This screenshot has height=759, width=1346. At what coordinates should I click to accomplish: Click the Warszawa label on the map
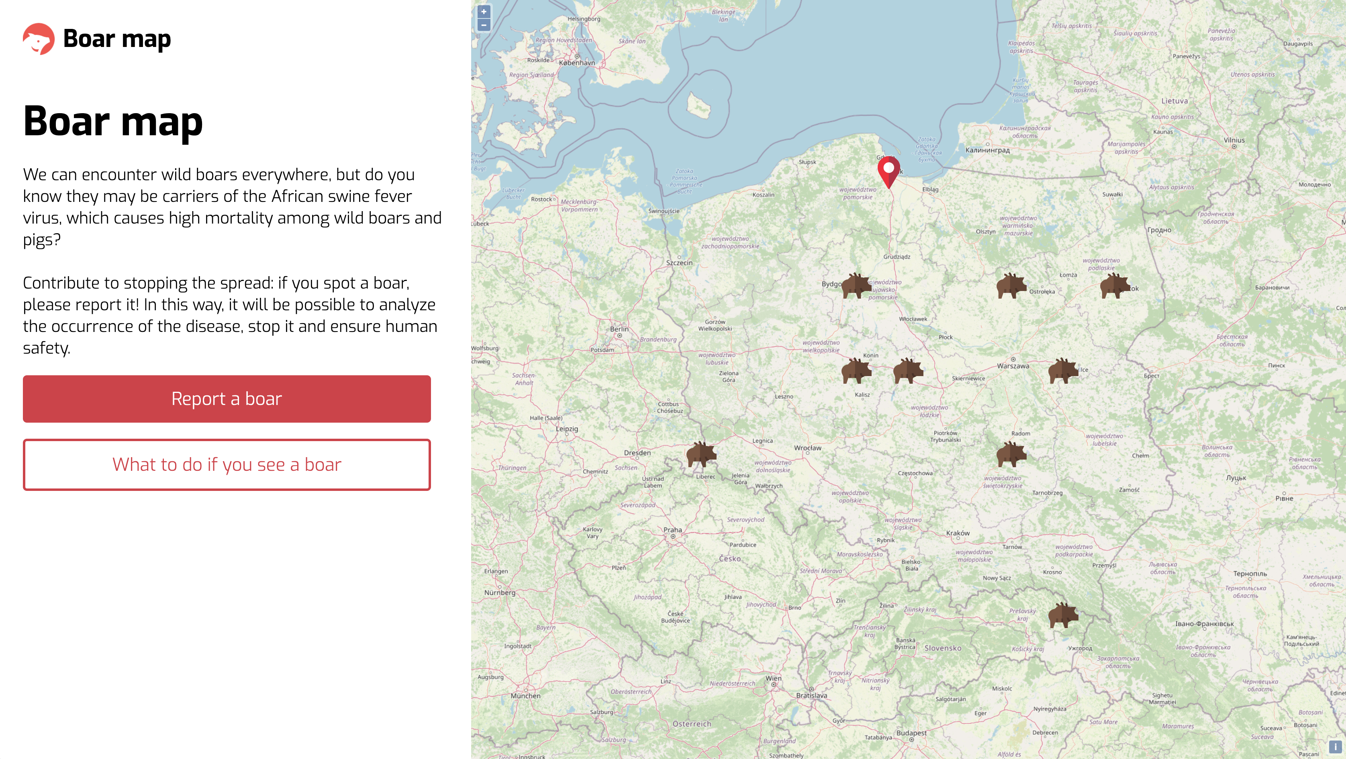click(x=1013, y=366)
